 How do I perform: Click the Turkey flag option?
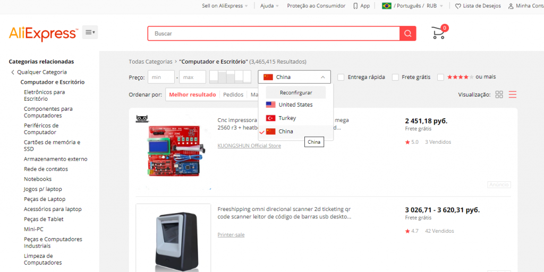pos(270,118)
